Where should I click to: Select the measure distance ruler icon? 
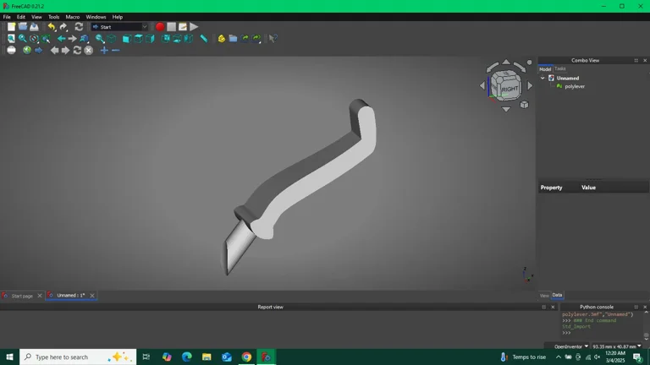[204, 39]
